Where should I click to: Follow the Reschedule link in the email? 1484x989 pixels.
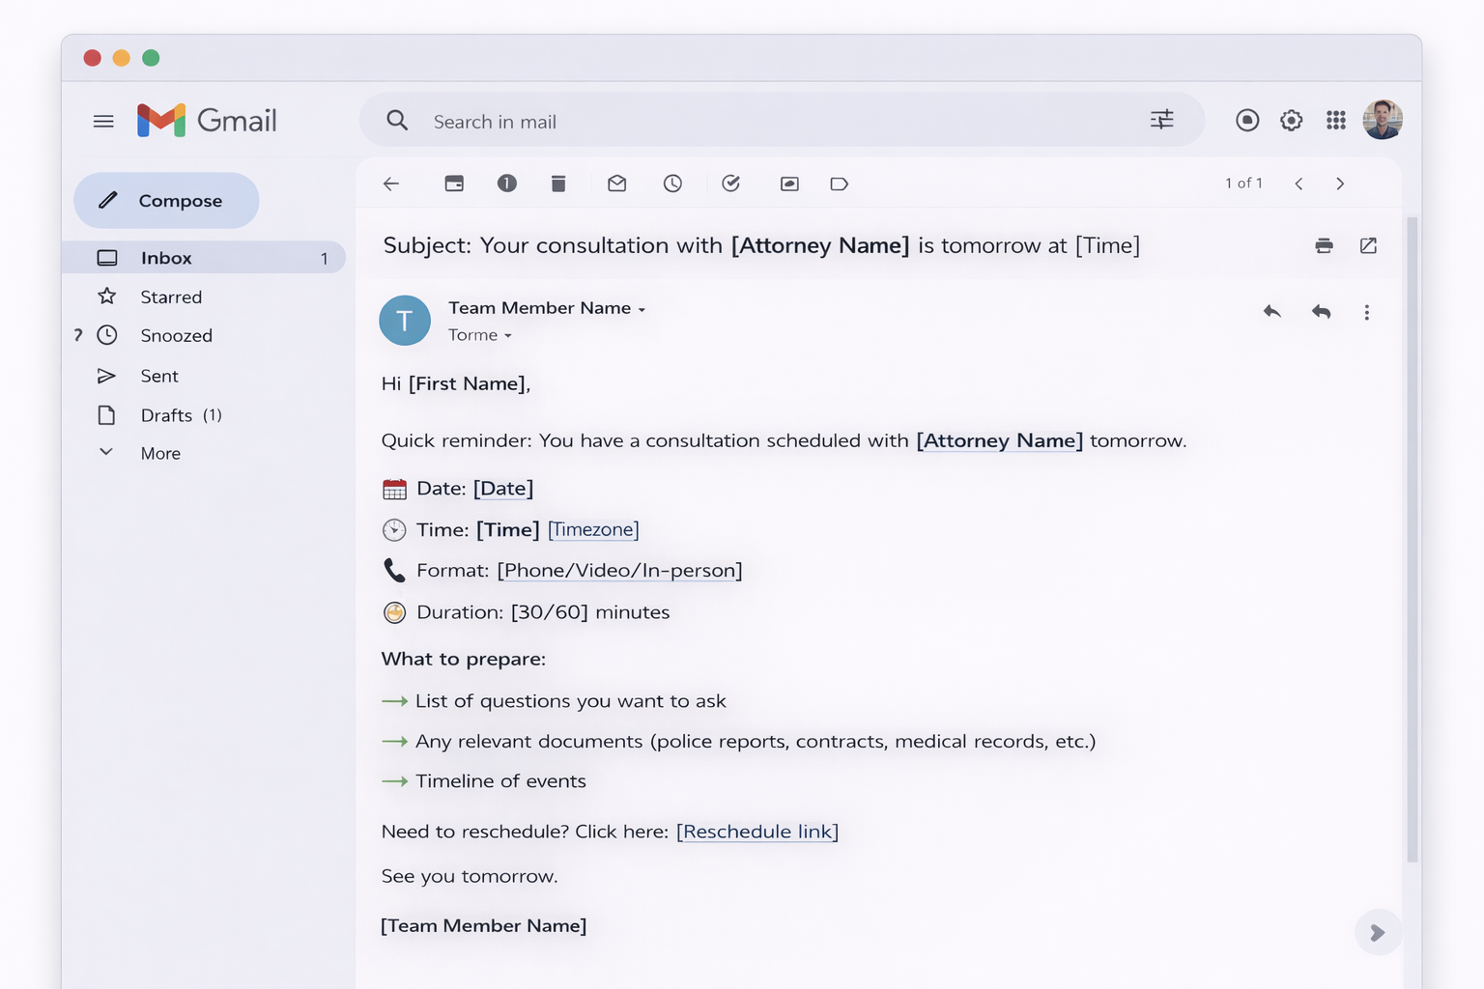point(757,832)
